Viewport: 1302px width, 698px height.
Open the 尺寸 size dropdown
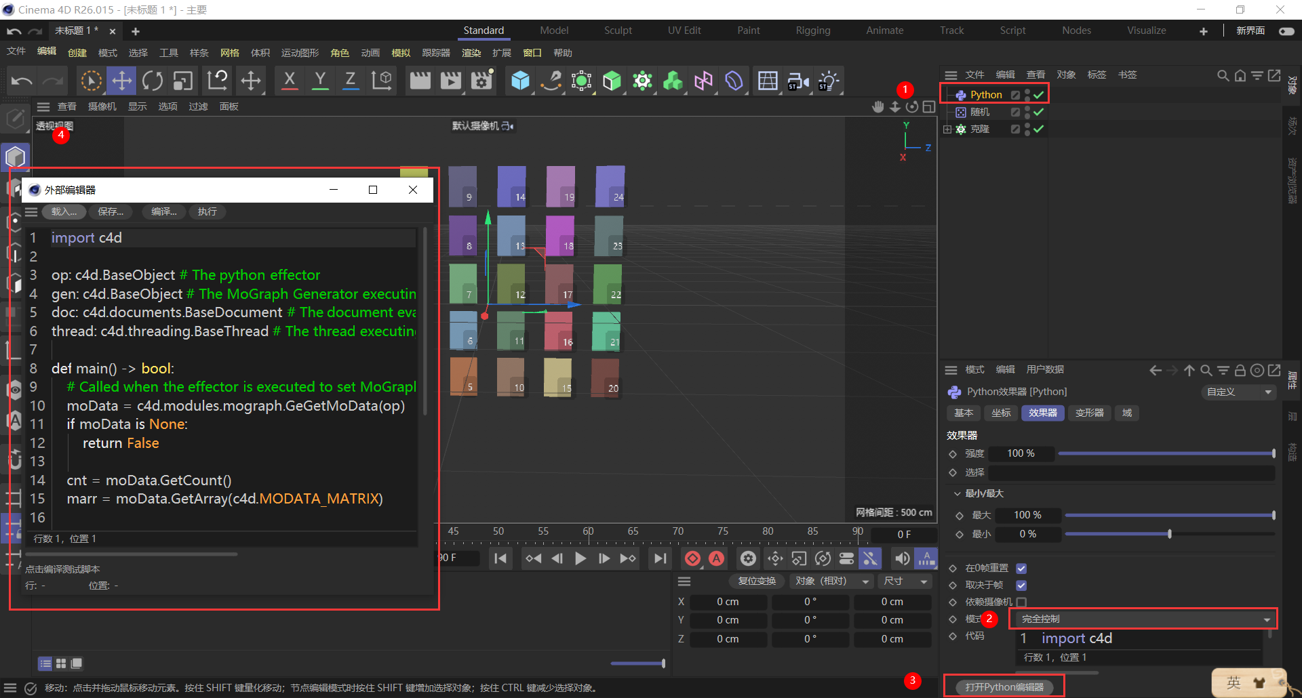click(905, 581)
